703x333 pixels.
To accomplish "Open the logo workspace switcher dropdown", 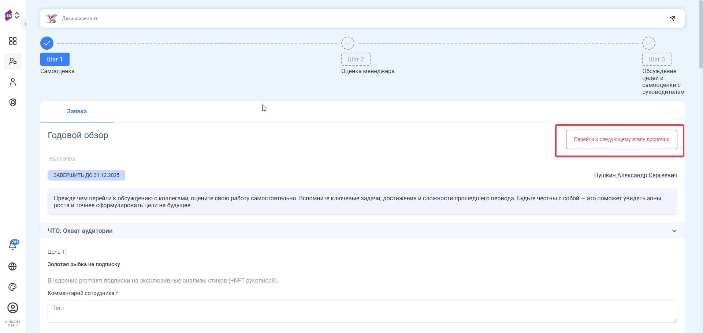I will coord(12,16).
